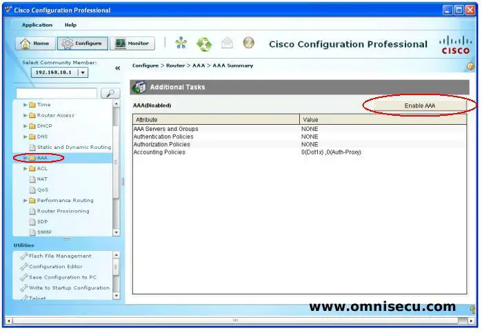This screenshot has height=333, width=482.
Task: Click the Router Access folder icon
Action: tap(32, 116)
